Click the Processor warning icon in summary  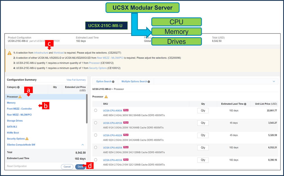coord(20,97)
